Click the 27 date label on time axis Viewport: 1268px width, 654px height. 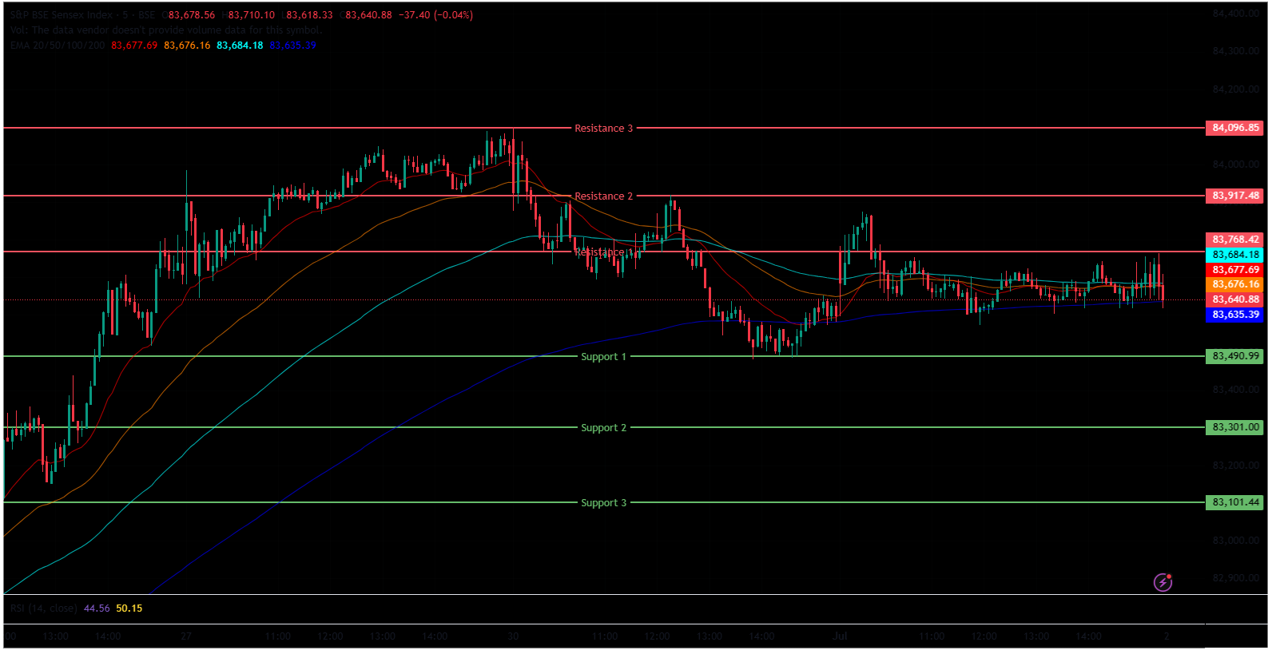click(x=185, y=636)
